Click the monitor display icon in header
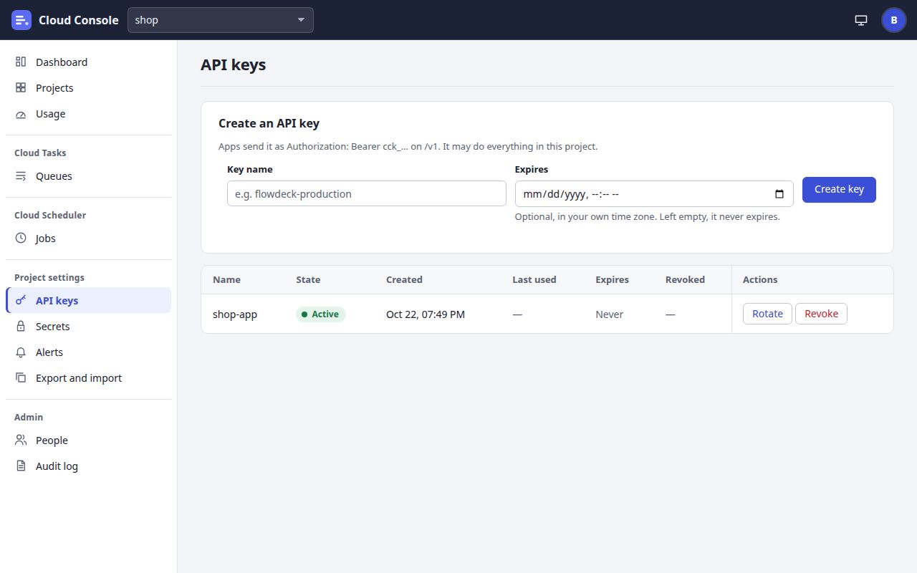Viewport: 917px width, 573px height. (x=861, y=20)
